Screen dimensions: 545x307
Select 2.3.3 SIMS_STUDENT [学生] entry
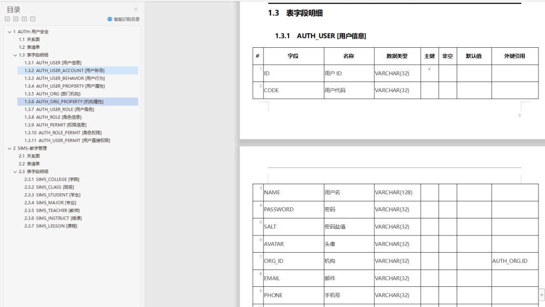[x=52, y=195]
